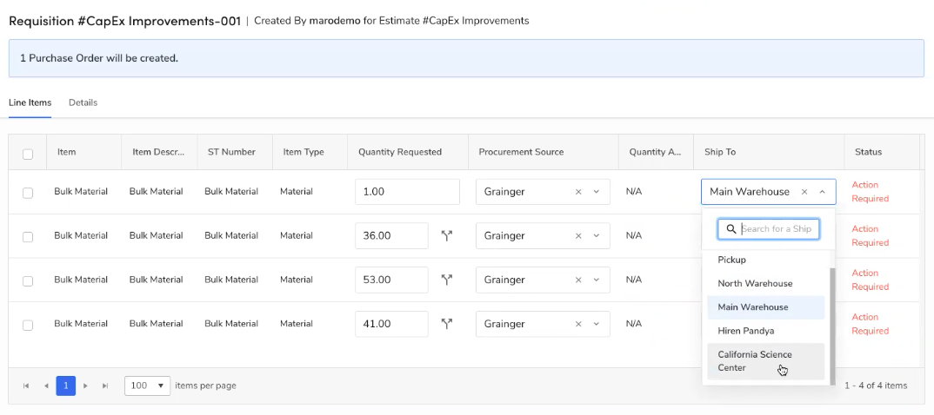Choose Main Warehouse from ship-to list
The image size is (934, 415).
tap(766, 307)
